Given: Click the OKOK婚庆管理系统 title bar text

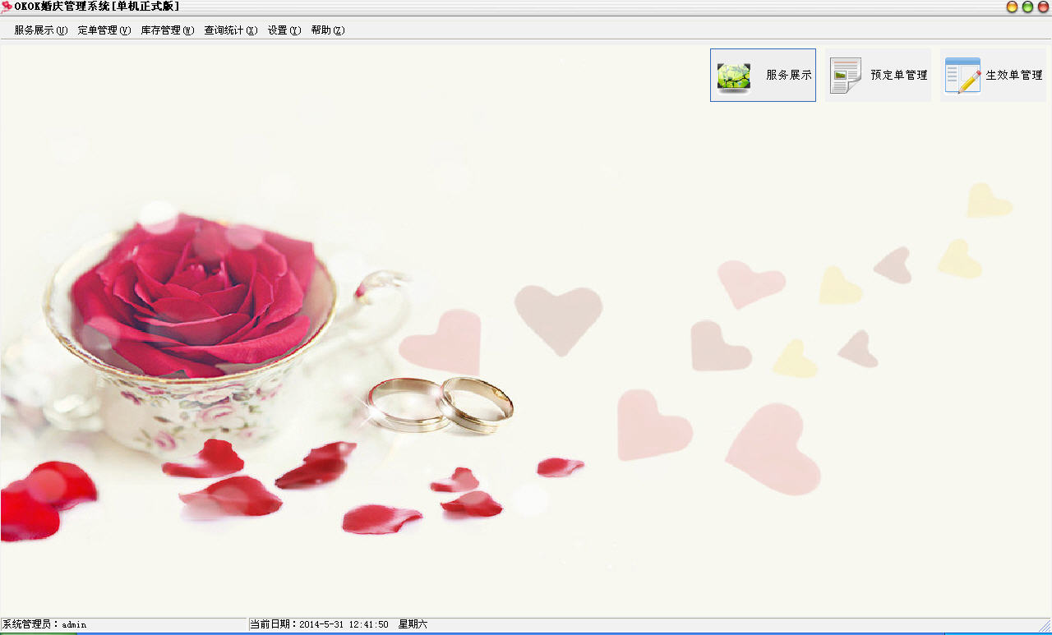Looking at the screenshot, I should pyautogui.click(x=97, y=7).
